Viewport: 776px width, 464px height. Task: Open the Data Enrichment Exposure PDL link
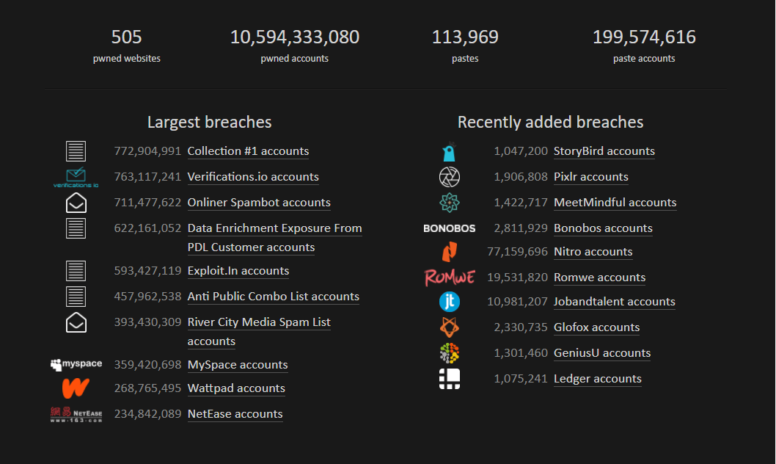pos(274,228)
